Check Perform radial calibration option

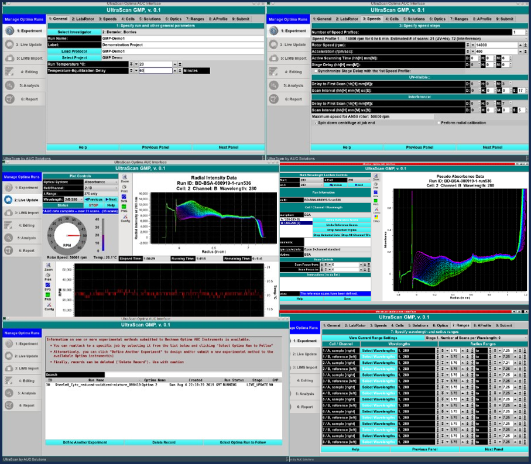tap(438, 123)
